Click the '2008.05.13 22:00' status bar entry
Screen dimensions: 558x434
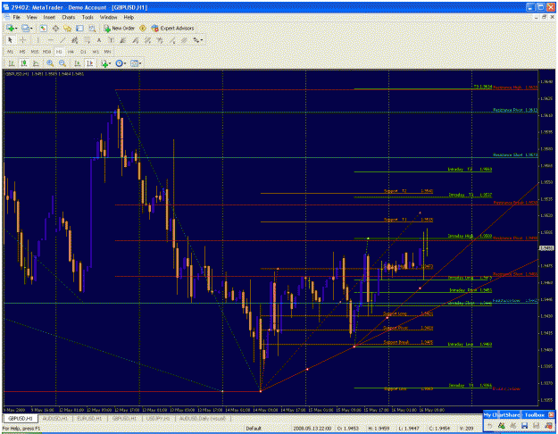(x=312, y=429)
